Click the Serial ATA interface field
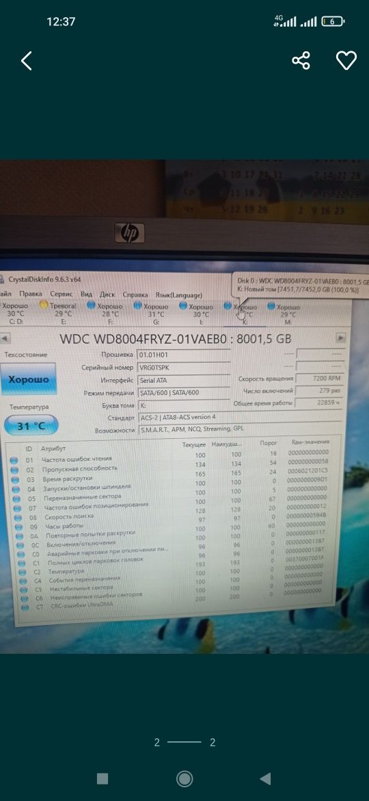 183,380
